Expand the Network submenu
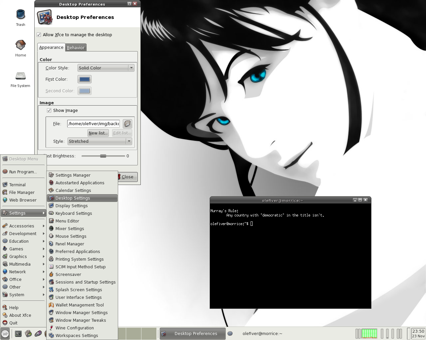 (23, 272)
